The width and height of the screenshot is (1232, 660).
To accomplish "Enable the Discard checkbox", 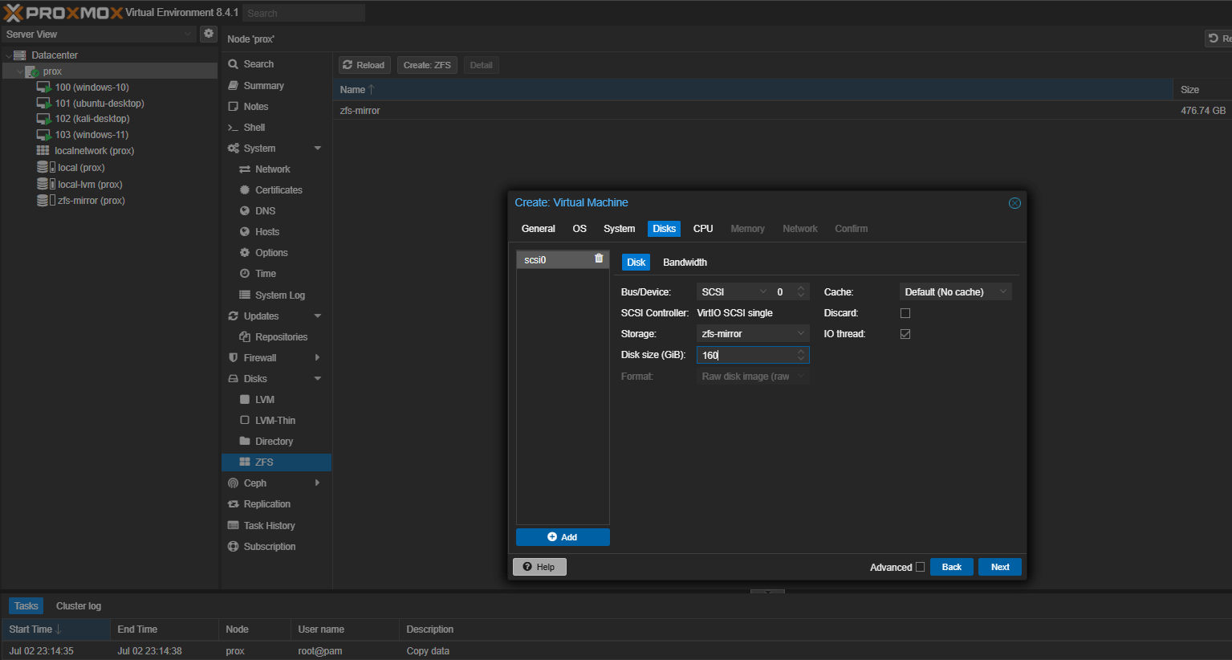I will pos(905,313).
